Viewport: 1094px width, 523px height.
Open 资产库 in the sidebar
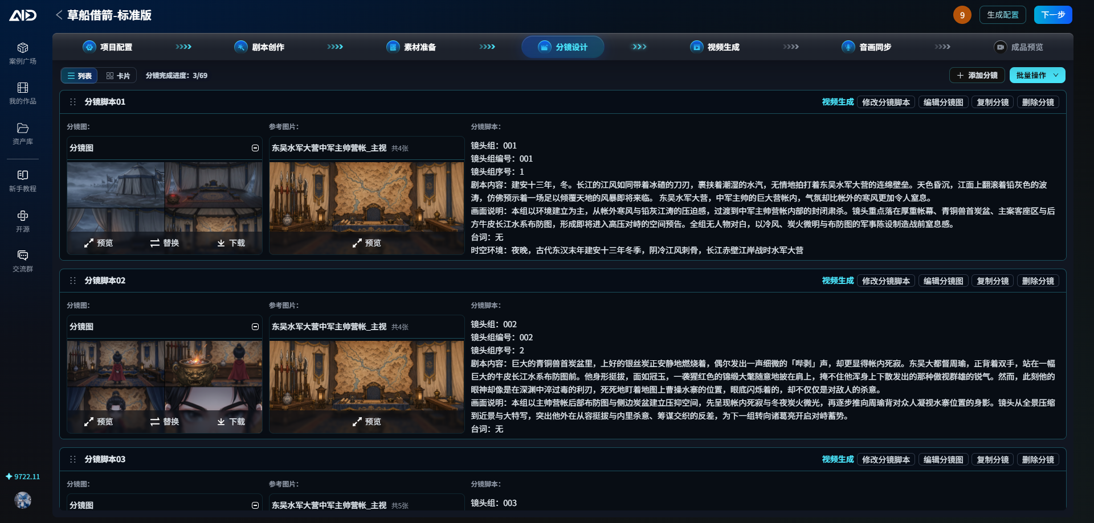[x=23, y=134]
